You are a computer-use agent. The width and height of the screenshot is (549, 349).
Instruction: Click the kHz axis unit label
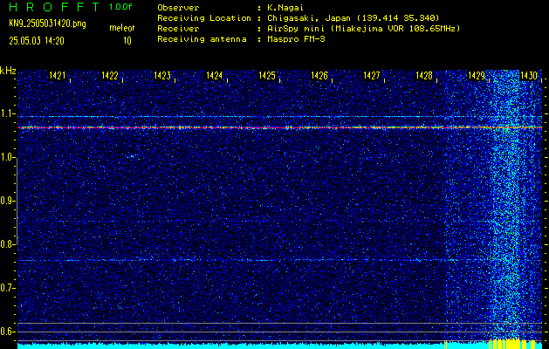(x=8, y=71)
